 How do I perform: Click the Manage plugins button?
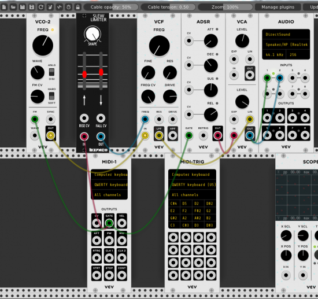pos(278,7)
